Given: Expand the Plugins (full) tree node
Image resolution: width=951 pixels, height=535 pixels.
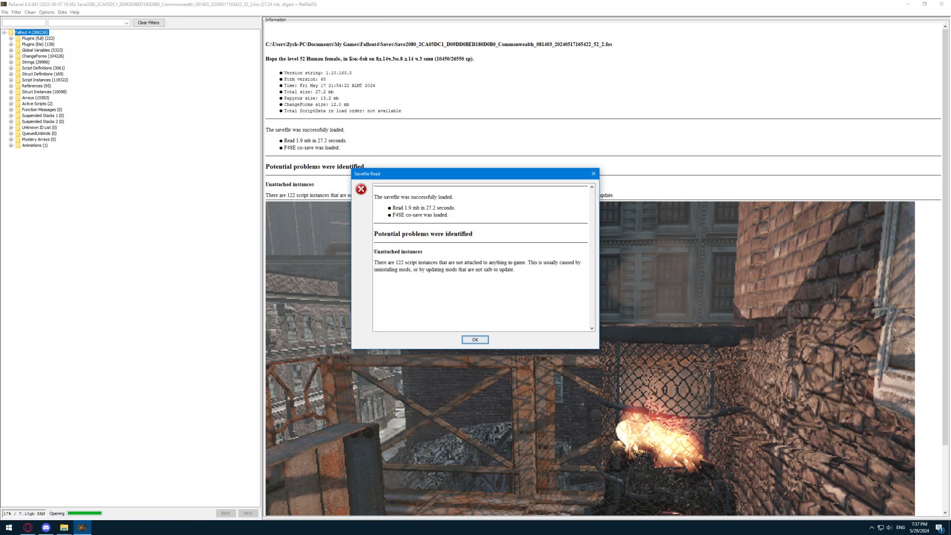Looking at the screenshot, I should point(11,39).
